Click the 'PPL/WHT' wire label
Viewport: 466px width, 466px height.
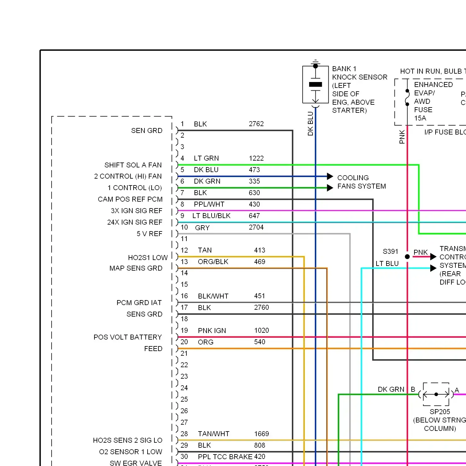pyautogui.click(x=209, y=204)
